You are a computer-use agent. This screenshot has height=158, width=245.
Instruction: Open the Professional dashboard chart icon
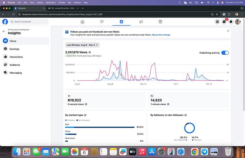pyautogui.click(x=121, y=22)
